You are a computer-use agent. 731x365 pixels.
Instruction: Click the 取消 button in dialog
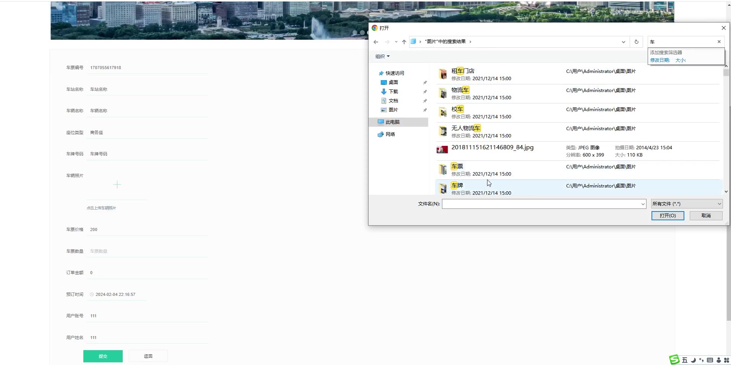click(x=706, y=216)
